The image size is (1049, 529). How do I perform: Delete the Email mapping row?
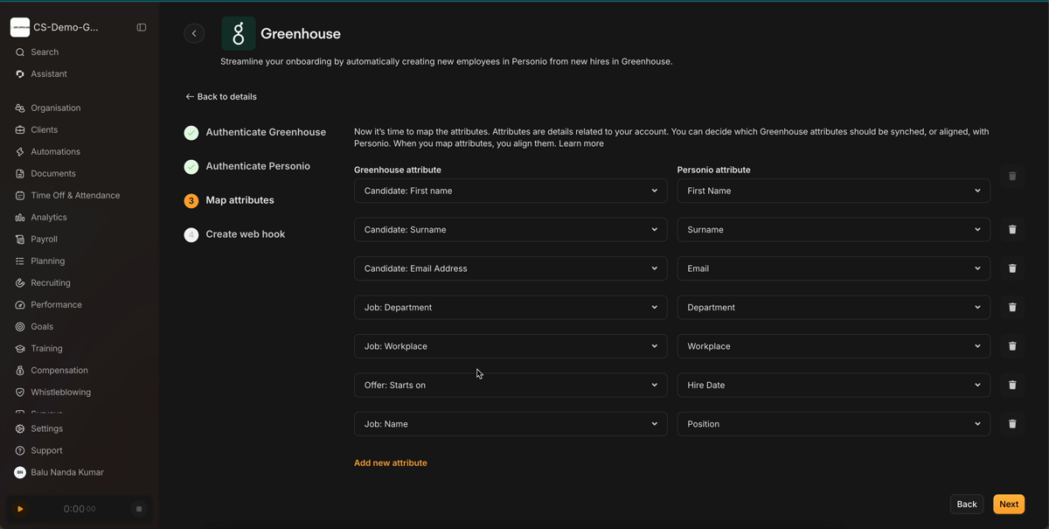1012,268
